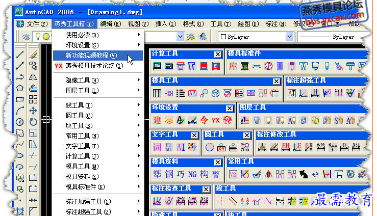Click the 常用工具 menu entry

98,136
